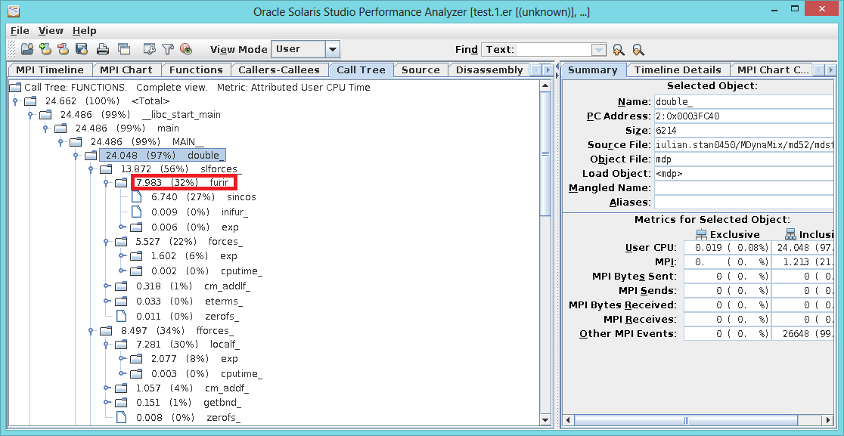Click the Create New Window icon
844x436 pixels.
click(123, 49)
